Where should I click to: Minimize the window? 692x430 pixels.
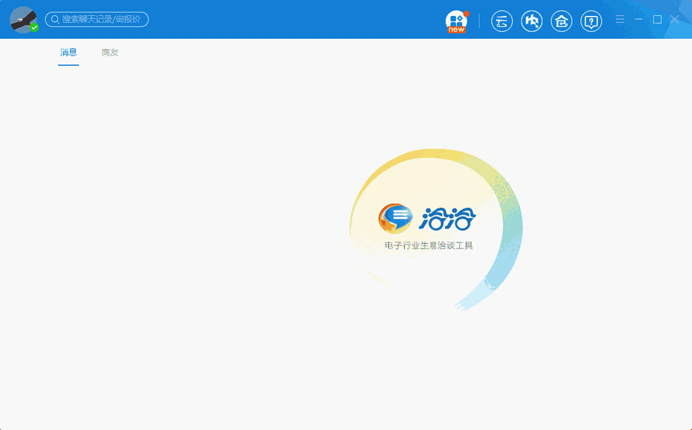pyautogui.click(x=639, y=19)
